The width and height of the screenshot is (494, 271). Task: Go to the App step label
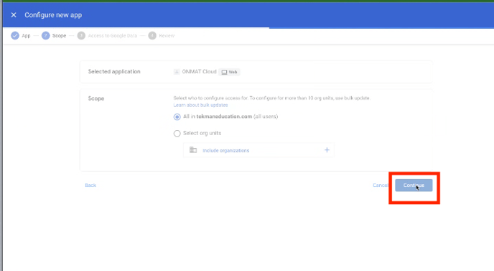pyautogui.click(x=26, y=36)
